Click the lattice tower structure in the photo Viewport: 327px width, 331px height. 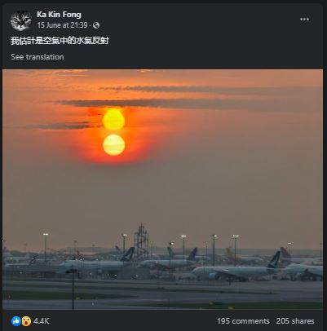[x=141, y=241]
